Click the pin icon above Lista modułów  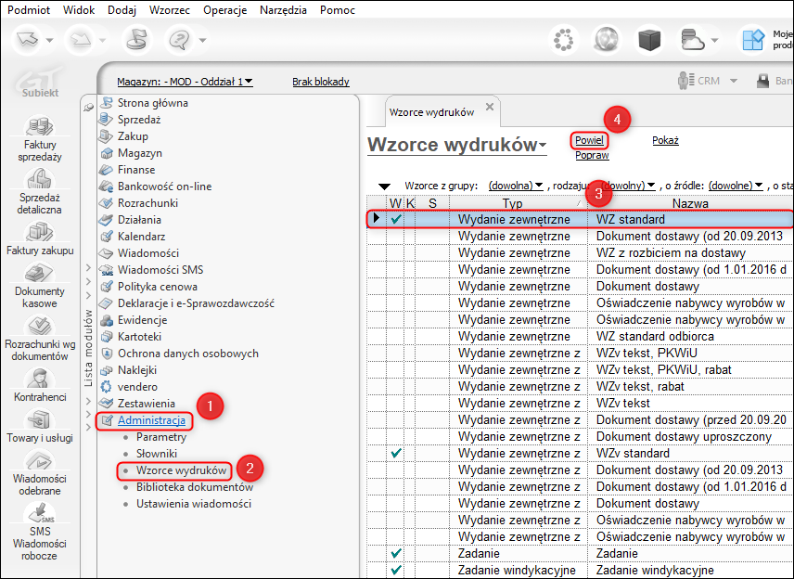89,107
